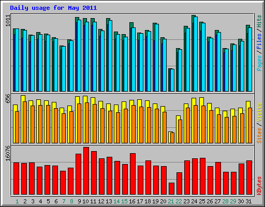Image resolution: width=265 pixels, height=207 pixels.
Task: Click the orange Sites bar for day 31
Action: (250, 125)
